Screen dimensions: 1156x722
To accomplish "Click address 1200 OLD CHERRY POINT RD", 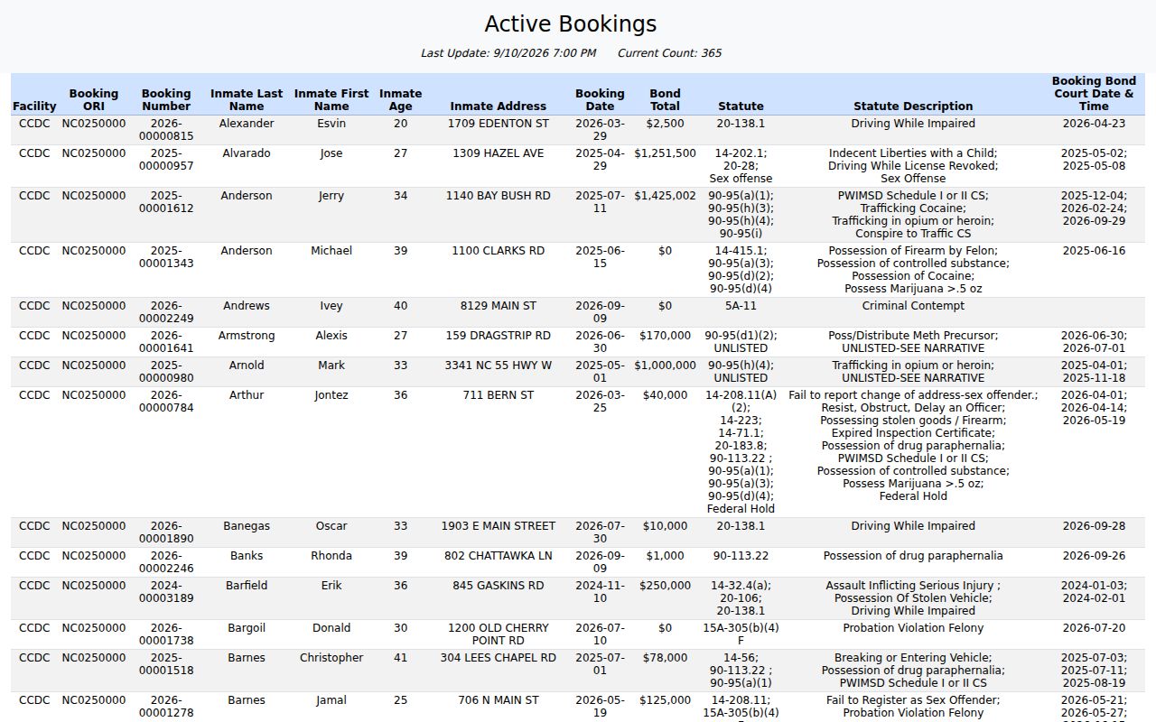I will tap(499, 634).
